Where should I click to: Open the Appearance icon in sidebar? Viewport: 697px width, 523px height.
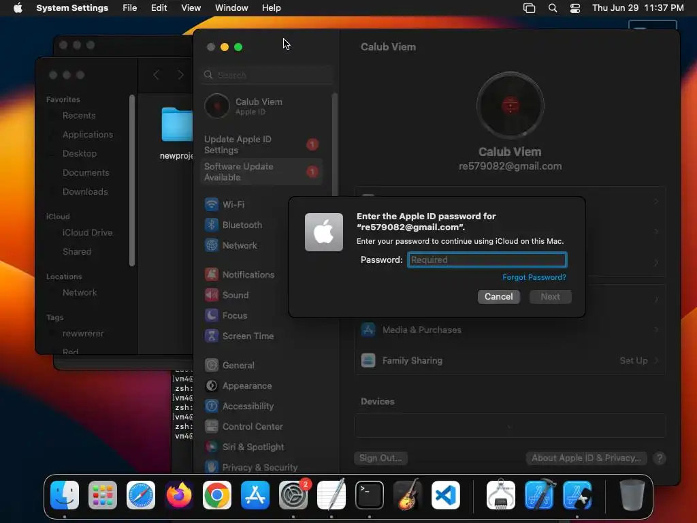coord(212,385)
